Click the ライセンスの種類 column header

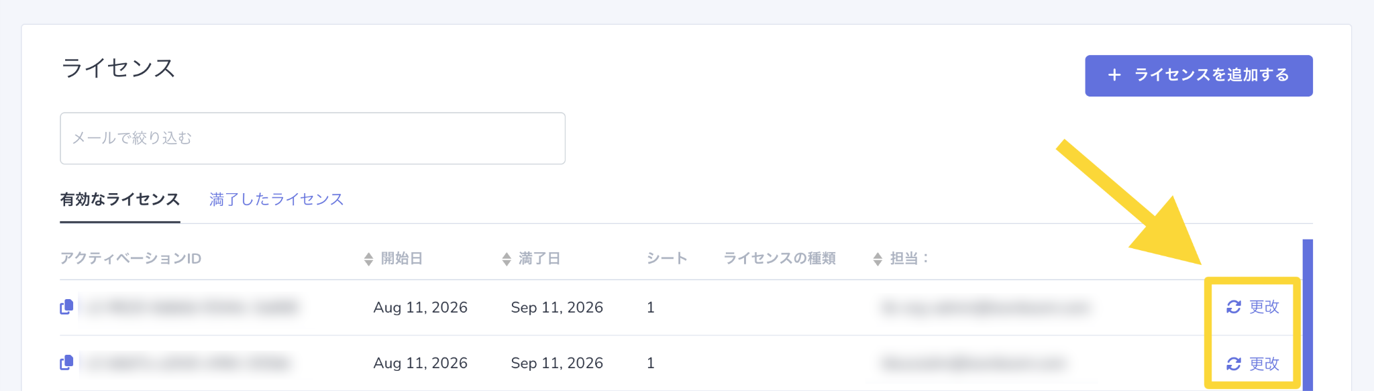(x=780, y=259)
